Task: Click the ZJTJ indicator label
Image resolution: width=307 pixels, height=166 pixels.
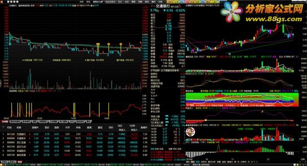Action: click(x=187, y=142)
